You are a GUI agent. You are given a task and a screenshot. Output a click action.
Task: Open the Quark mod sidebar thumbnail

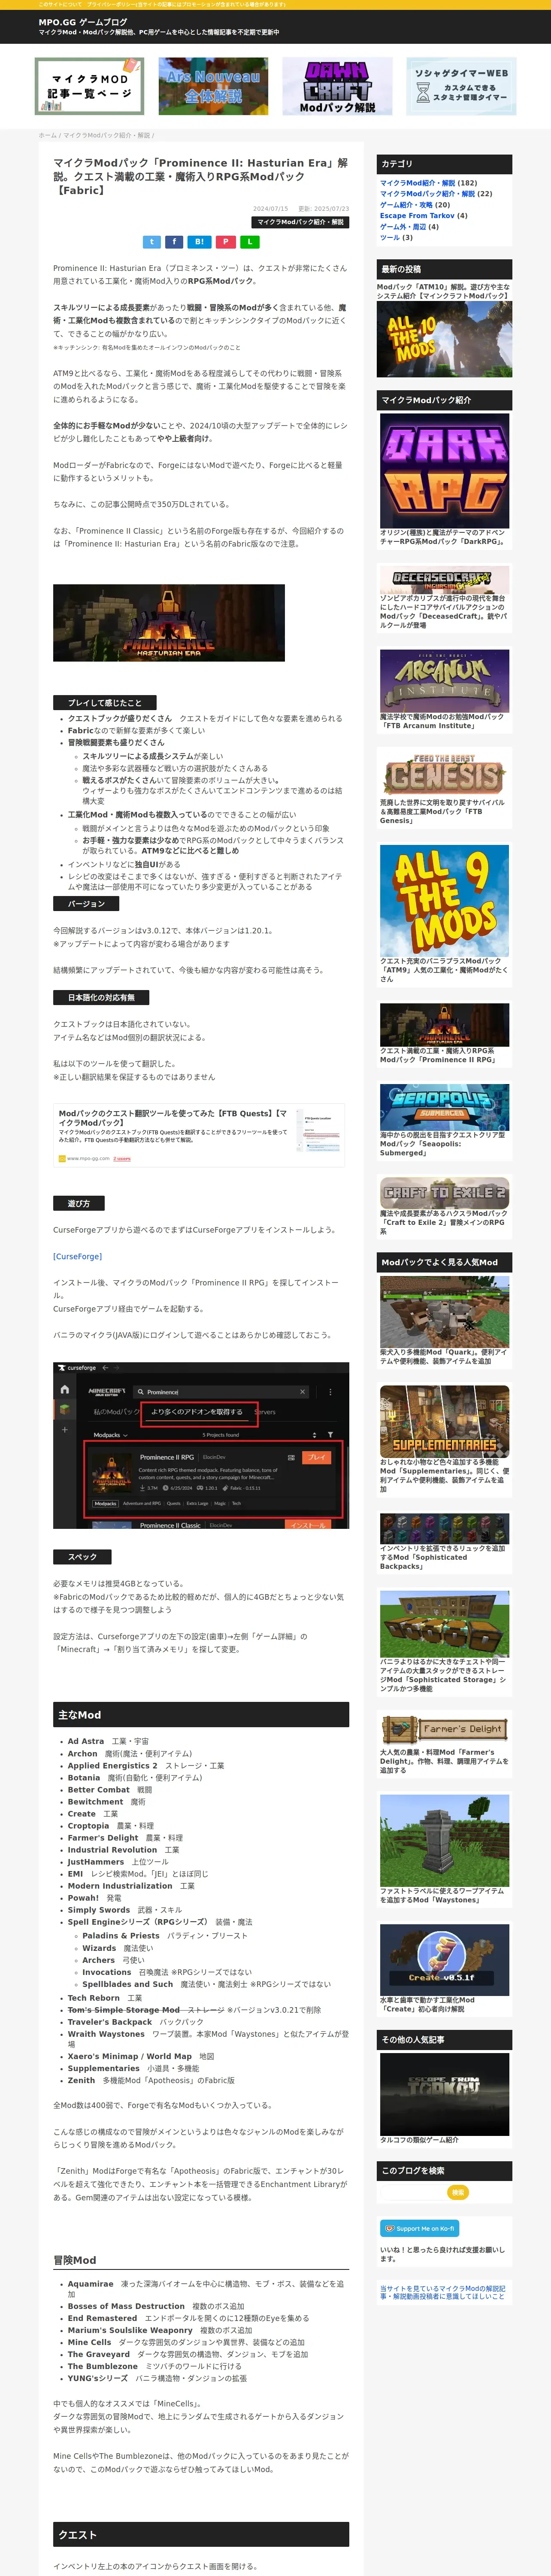point(445,1312)
